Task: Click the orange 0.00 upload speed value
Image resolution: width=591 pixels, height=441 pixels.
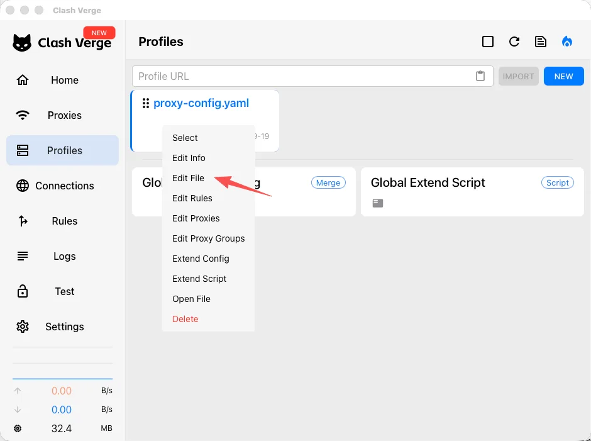Action: coord(62,391)
